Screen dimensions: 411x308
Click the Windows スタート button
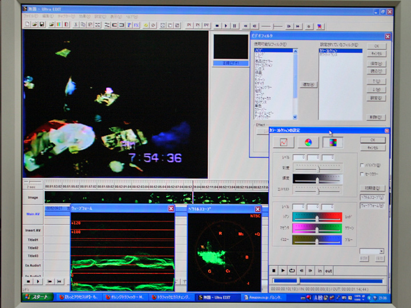pos(38,297)
